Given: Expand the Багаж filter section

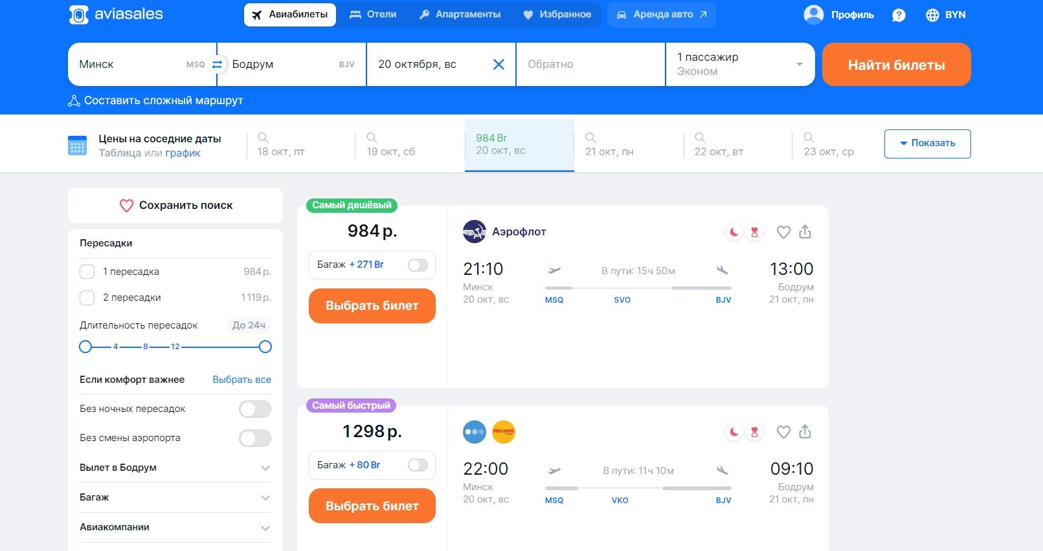Looking at the screenshot, I should coord(175,497).
